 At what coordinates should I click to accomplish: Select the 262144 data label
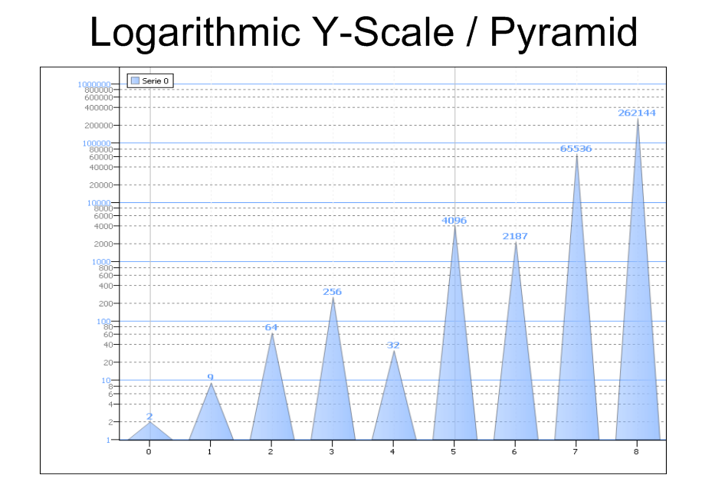tap(638, 113)
